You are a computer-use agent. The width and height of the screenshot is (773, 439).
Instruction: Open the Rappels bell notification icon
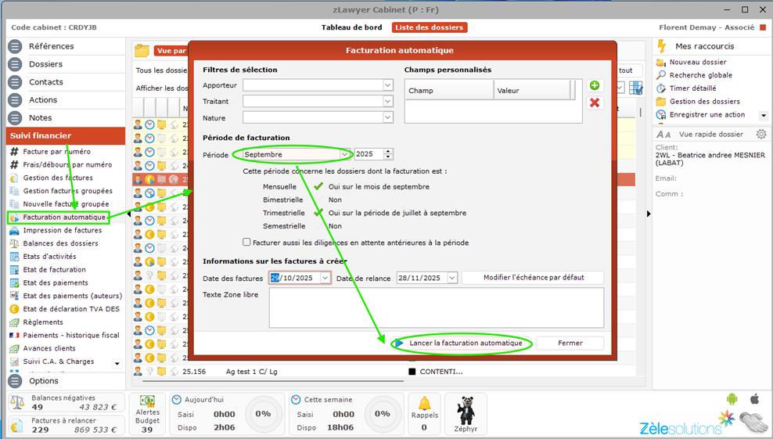click(x=424, y=404)
